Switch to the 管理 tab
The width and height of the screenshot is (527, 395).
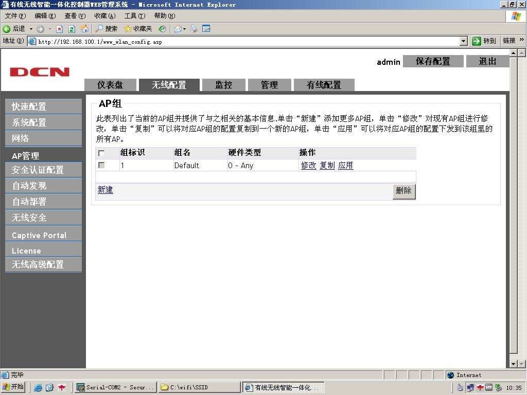point(269,85)
